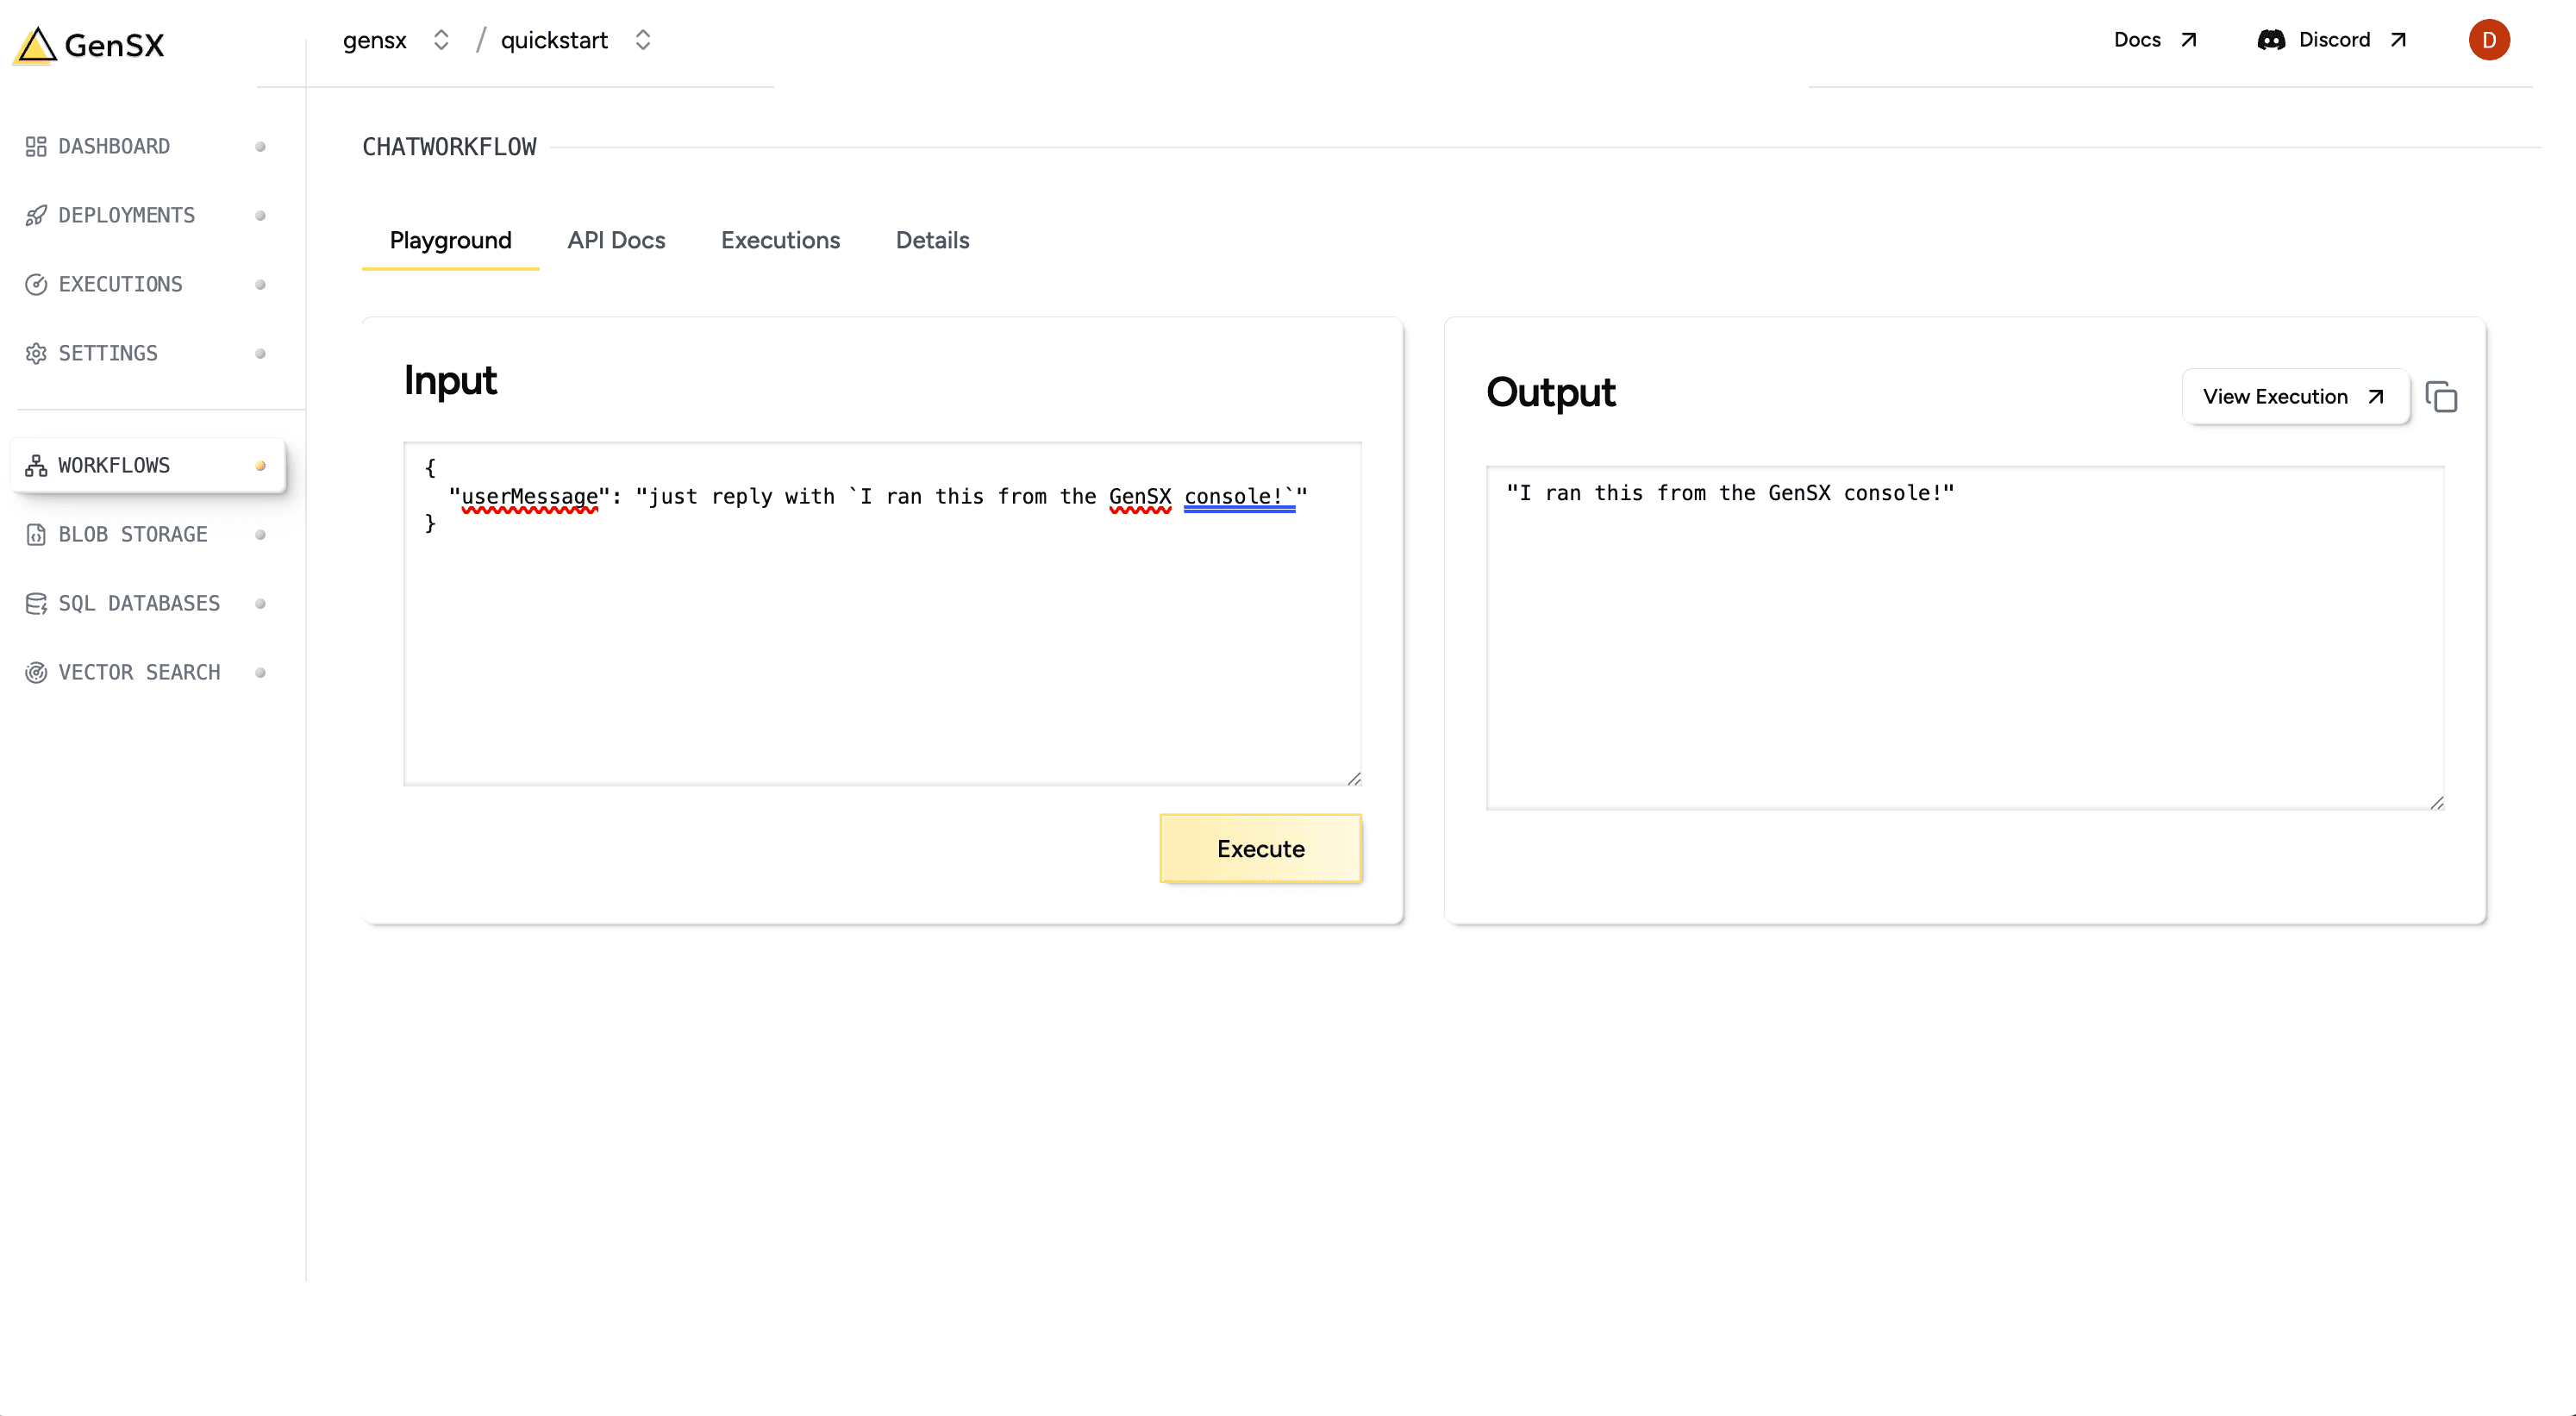Image resolution: width=2576 pixels, height=1416 pixels.
Task: Click the Discord icon link
Action: [2271, 40]
